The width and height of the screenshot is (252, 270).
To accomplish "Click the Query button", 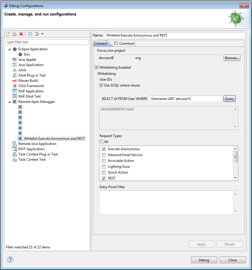I will coord(230,99).
